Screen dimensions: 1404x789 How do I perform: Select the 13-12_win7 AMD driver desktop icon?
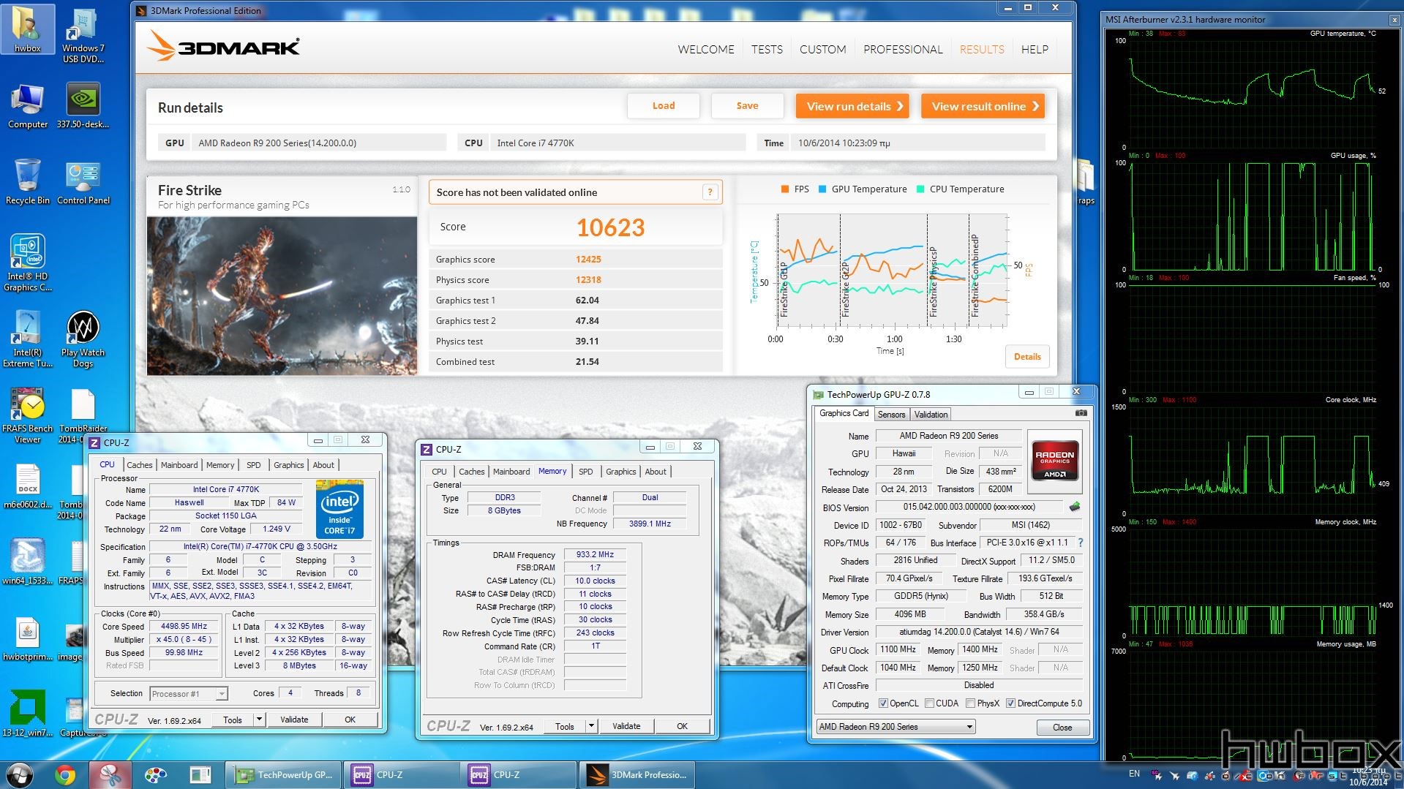27,714
